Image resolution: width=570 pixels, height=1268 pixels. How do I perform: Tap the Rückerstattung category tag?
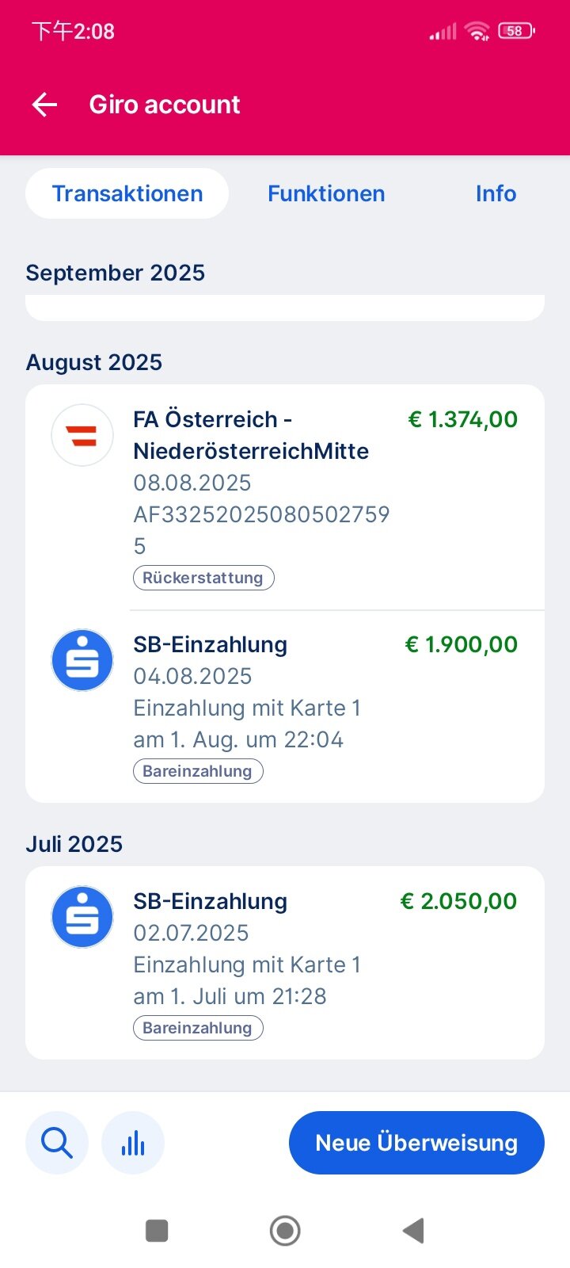203,578
